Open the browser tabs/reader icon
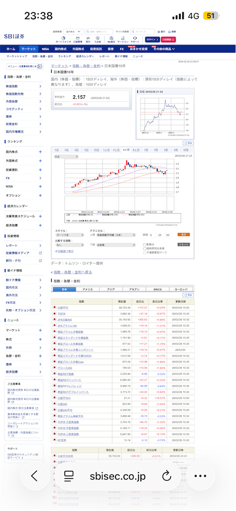 pos(69,476)
